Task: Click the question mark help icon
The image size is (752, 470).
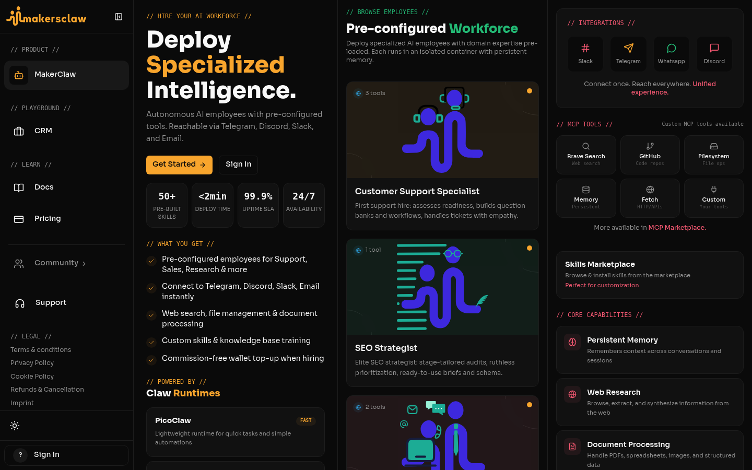Action: coord(20,455)
